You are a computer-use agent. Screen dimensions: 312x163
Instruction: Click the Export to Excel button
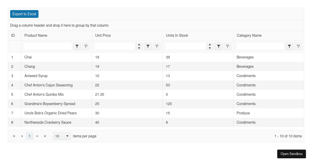[x=24, y=14]
